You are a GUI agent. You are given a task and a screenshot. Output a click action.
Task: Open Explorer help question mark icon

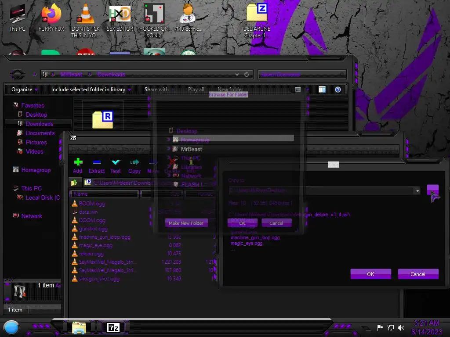pyautogui.click(x=338, y=90)
